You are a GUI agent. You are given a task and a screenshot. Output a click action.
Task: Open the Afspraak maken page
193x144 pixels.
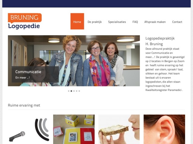pos(155,22)
